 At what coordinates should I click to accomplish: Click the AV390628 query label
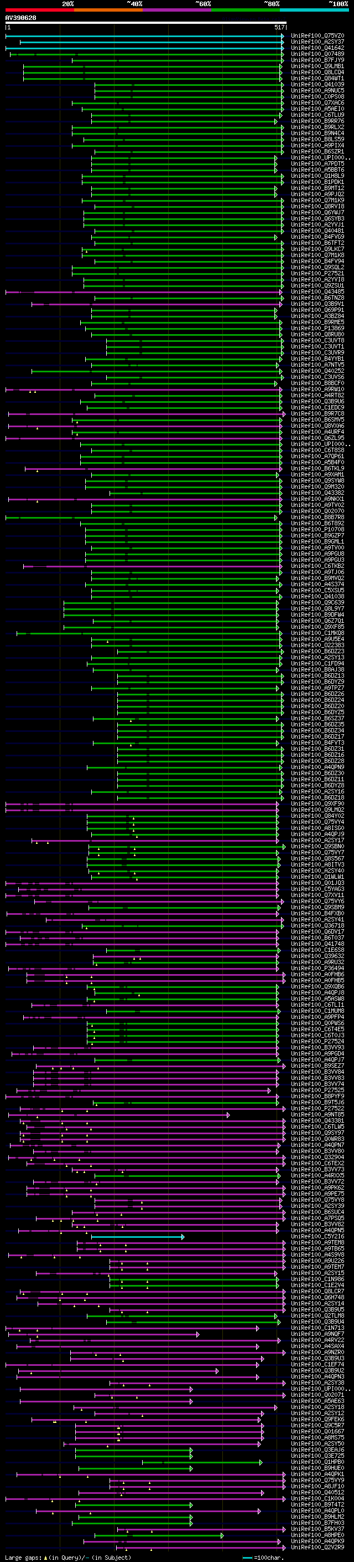(x=20, y=18)
